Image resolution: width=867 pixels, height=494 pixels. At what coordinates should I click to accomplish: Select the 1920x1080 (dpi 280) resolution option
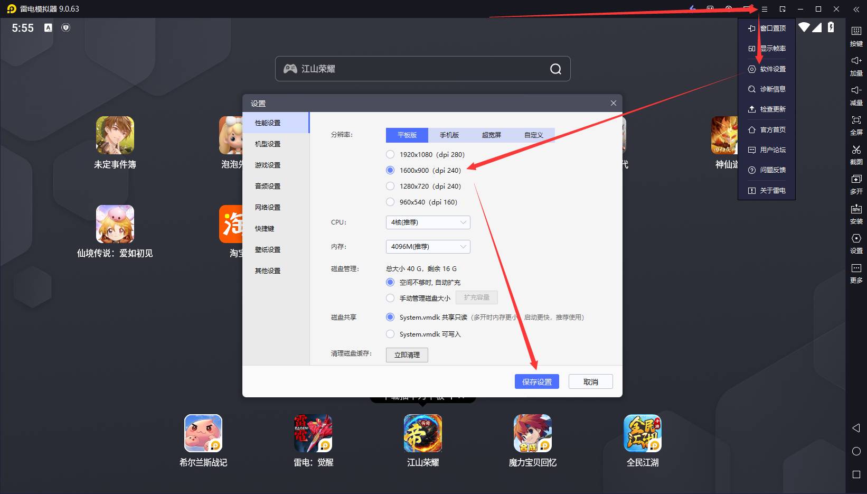(390, 155)
